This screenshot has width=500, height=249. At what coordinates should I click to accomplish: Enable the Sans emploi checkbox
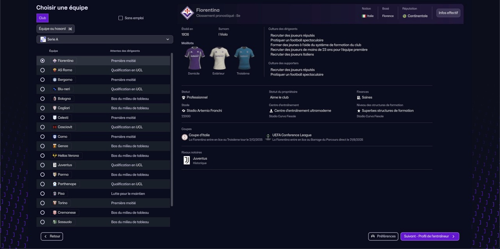point(121,18)
